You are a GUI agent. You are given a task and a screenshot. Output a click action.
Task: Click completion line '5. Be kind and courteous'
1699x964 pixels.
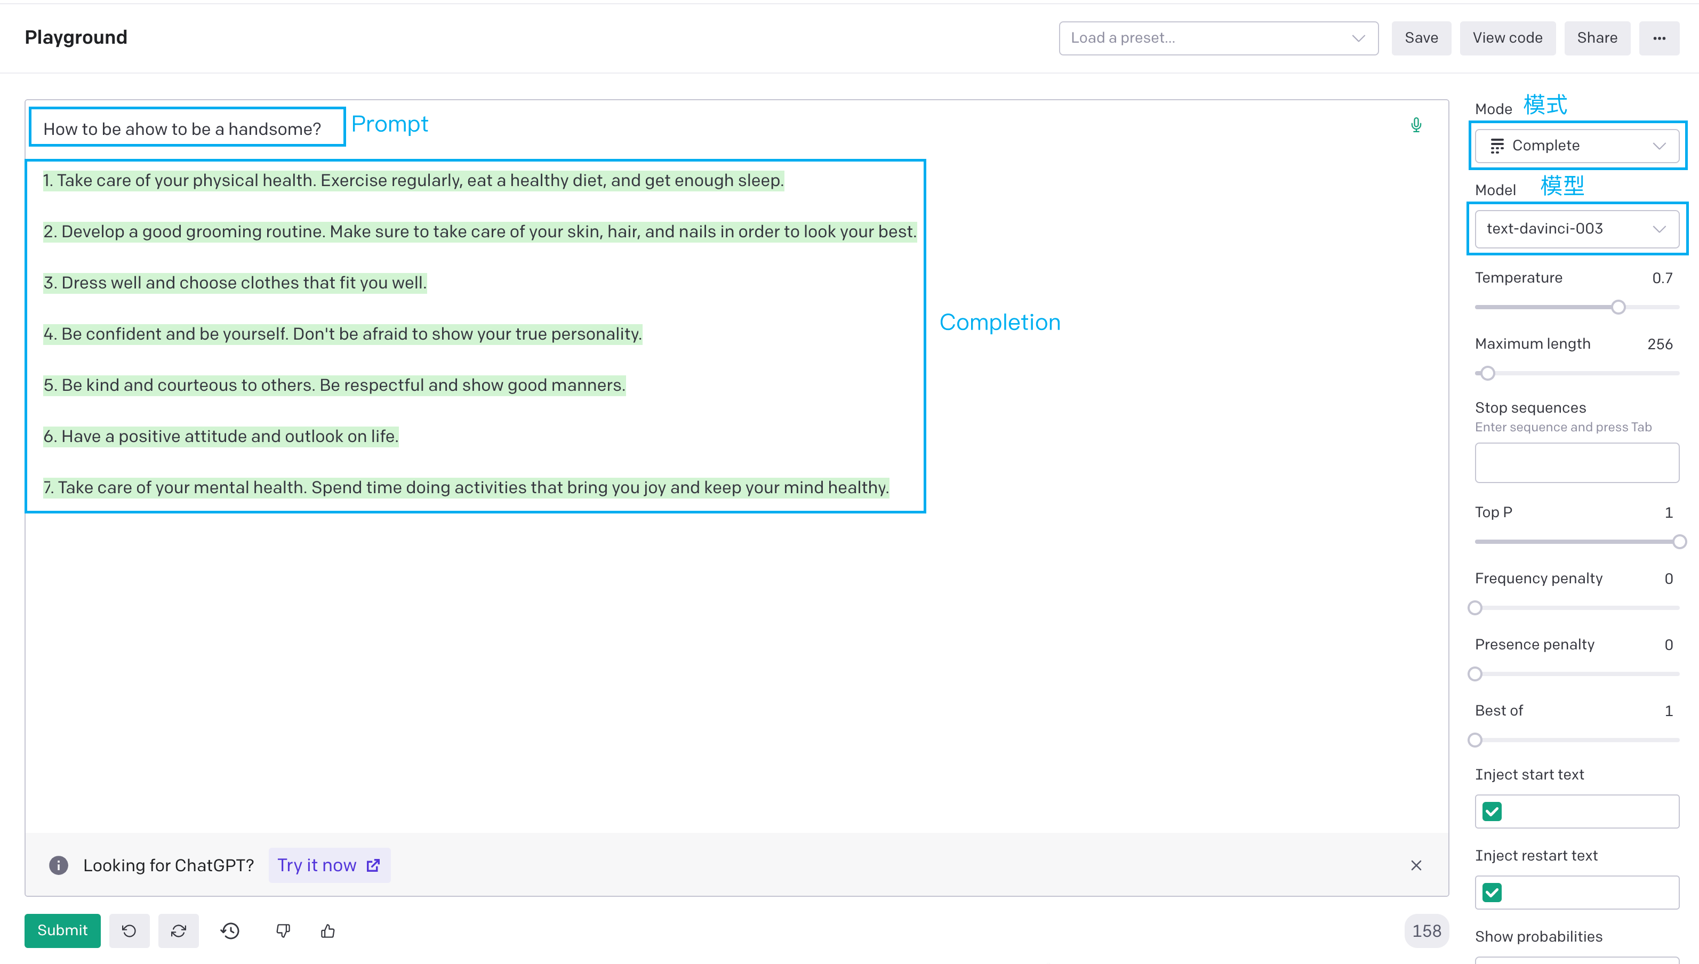pos(334,384)
